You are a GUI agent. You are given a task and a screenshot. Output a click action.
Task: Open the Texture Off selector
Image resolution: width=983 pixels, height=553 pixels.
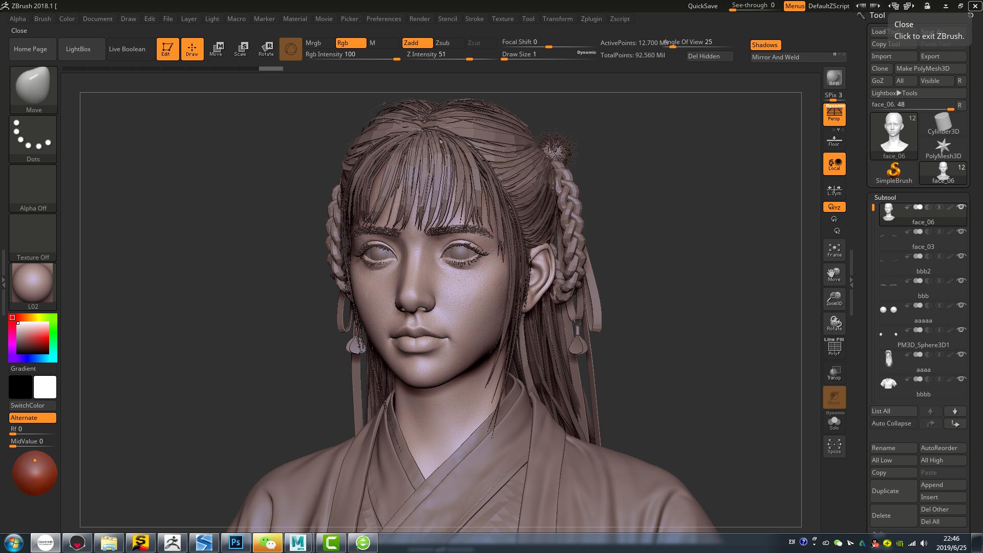coord(33,238)
